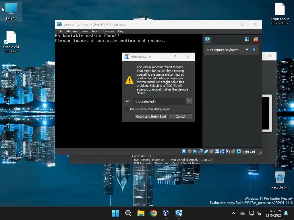Close the VirtualBoxVM dialog with X
The width and height of the screenshot is (294, 220).
tap(188, 57)
